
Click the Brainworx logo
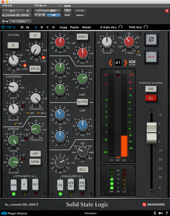(x=154, y=204)
